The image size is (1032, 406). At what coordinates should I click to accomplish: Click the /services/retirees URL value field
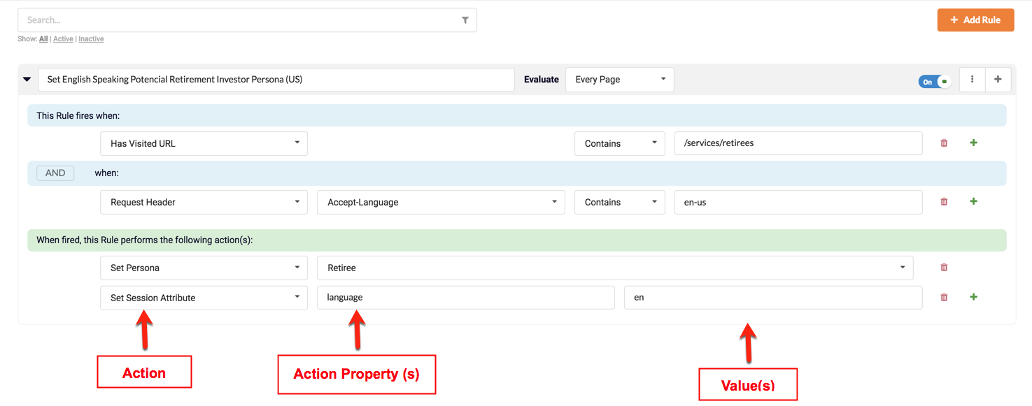pos(798,143)
